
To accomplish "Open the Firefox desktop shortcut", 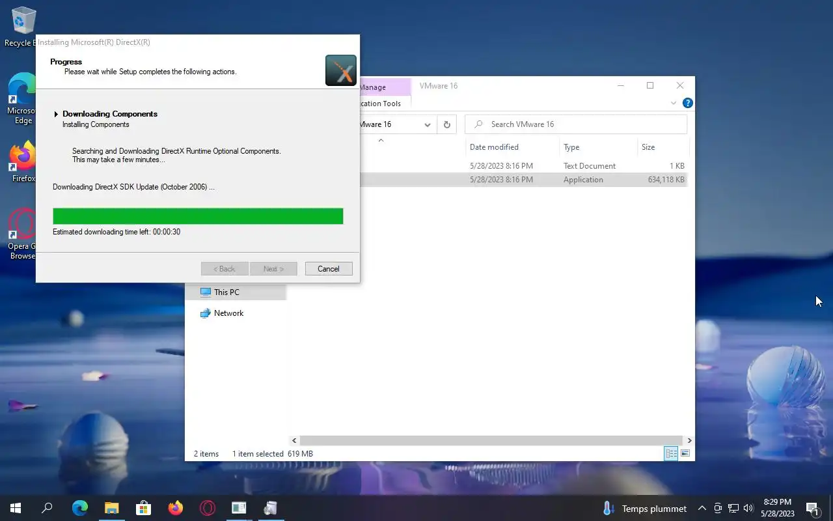I will pos(22,162).
